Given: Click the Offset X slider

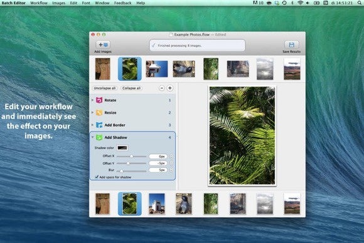Looking at the screenshot, I should tap(131, 157).
